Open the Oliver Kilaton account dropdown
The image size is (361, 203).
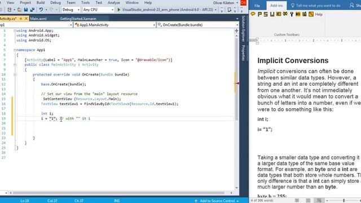(226, 3)
